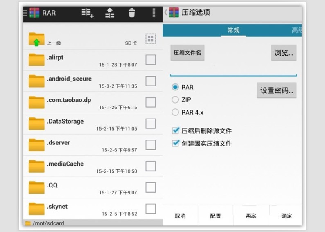This screenshot has width=325, height=232.
Task: Tap the 帮助 button
Action: 251,216
